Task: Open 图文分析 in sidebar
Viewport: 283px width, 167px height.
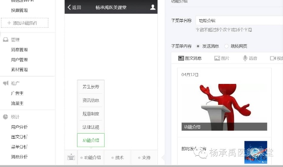Action: pos(19,137)
